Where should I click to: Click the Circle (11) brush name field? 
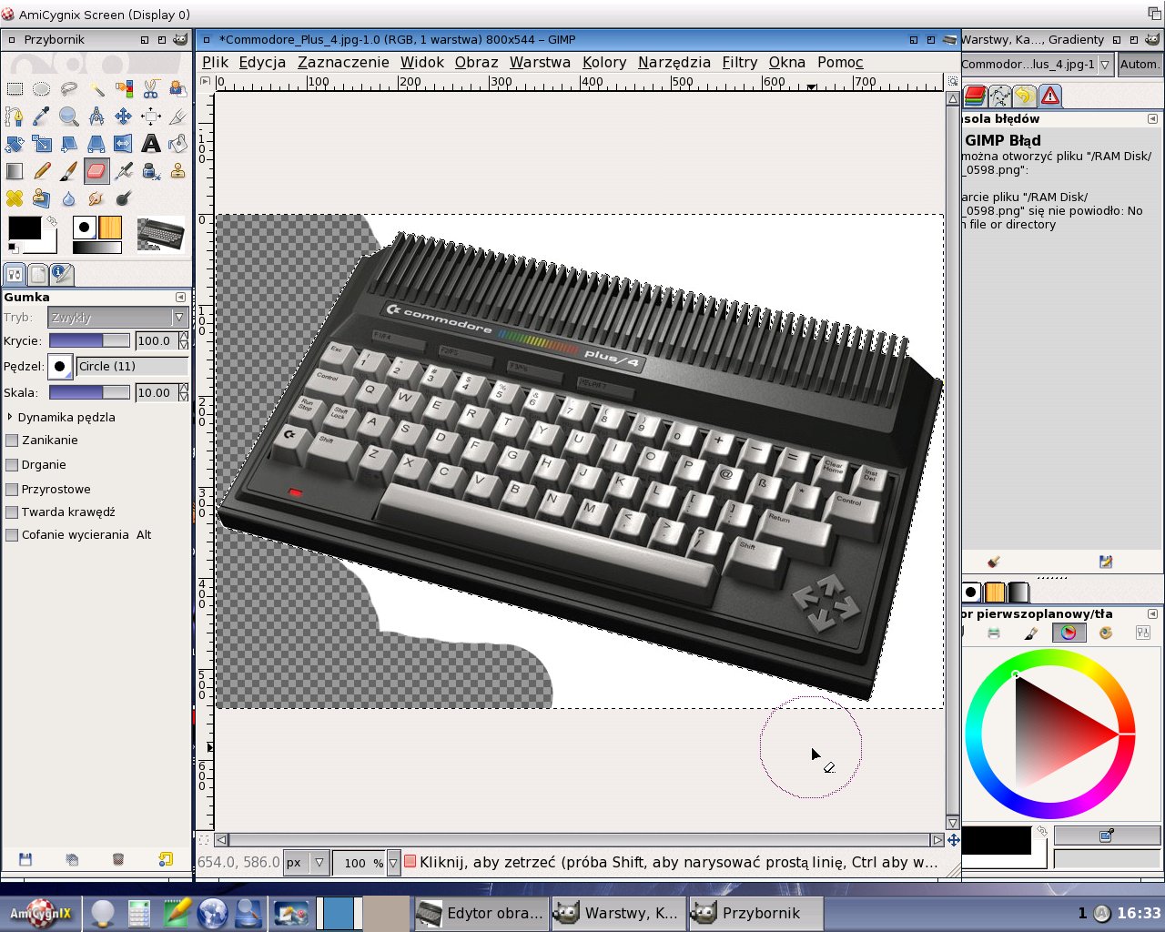click(x=133, y=366)
